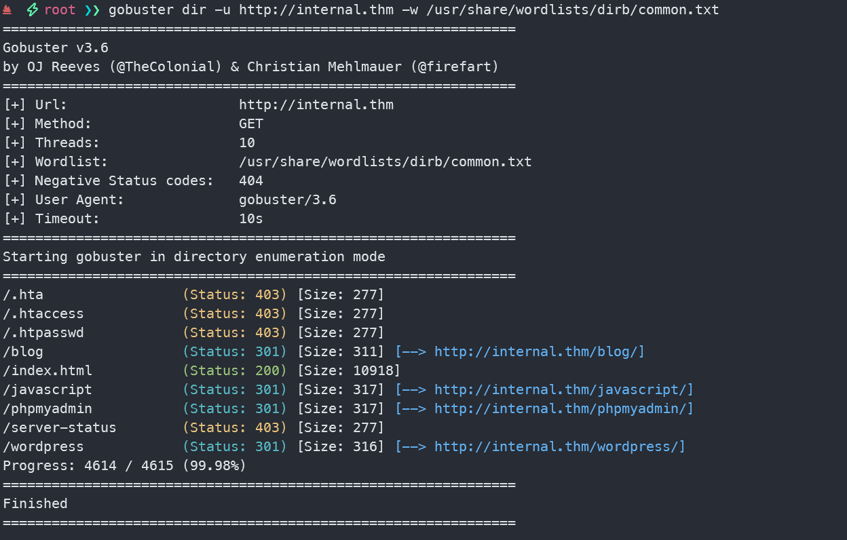Click the '[Size: 10918]' value
This screenshot has width=847, height=540.
click(x=349, y=371)
